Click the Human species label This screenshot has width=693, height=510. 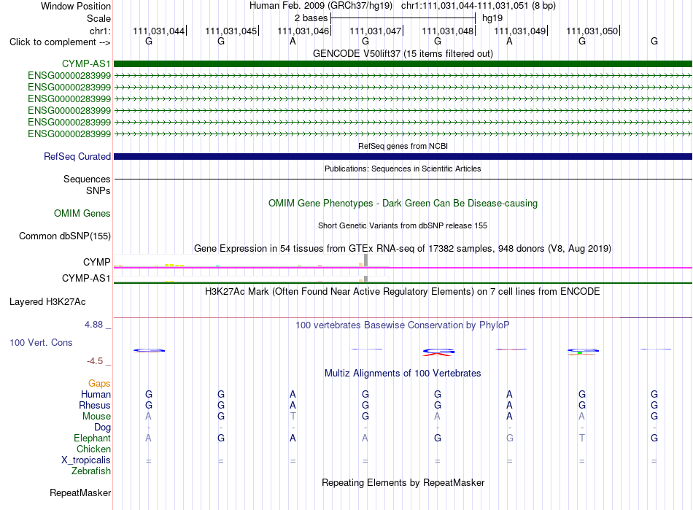pyautogui.click(x=96, y=394)
